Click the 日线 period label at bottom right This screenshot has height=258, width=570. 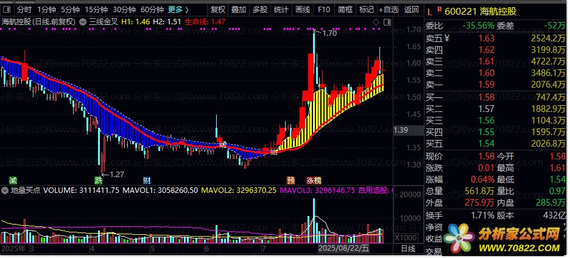point(407,249)
